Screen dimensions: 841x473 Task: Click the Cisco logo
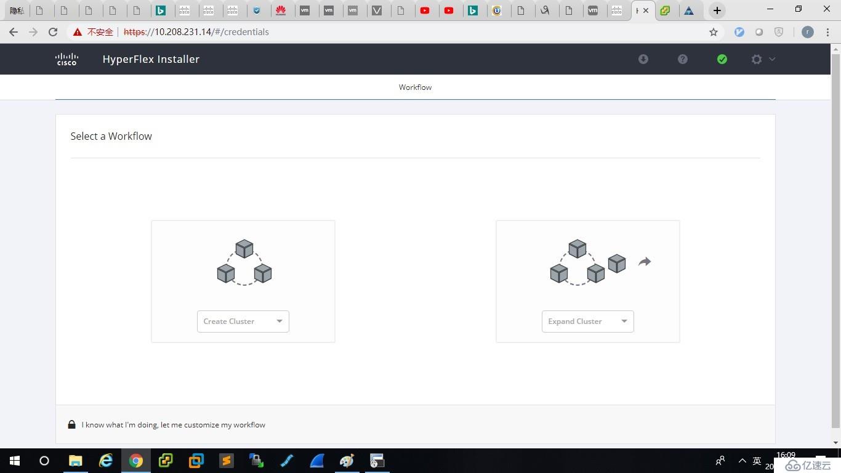[66, 59]
